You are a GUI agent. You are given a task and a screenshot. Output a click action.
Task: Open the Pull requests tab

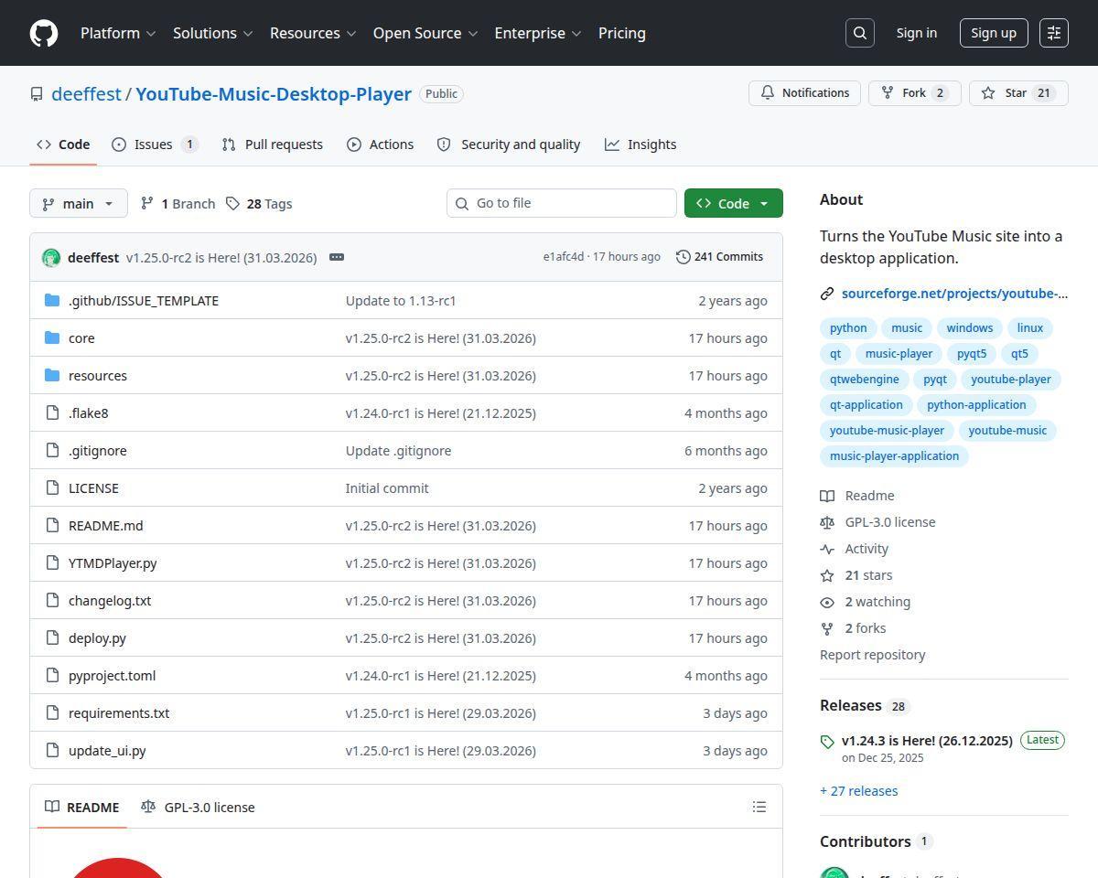point(273,145)
